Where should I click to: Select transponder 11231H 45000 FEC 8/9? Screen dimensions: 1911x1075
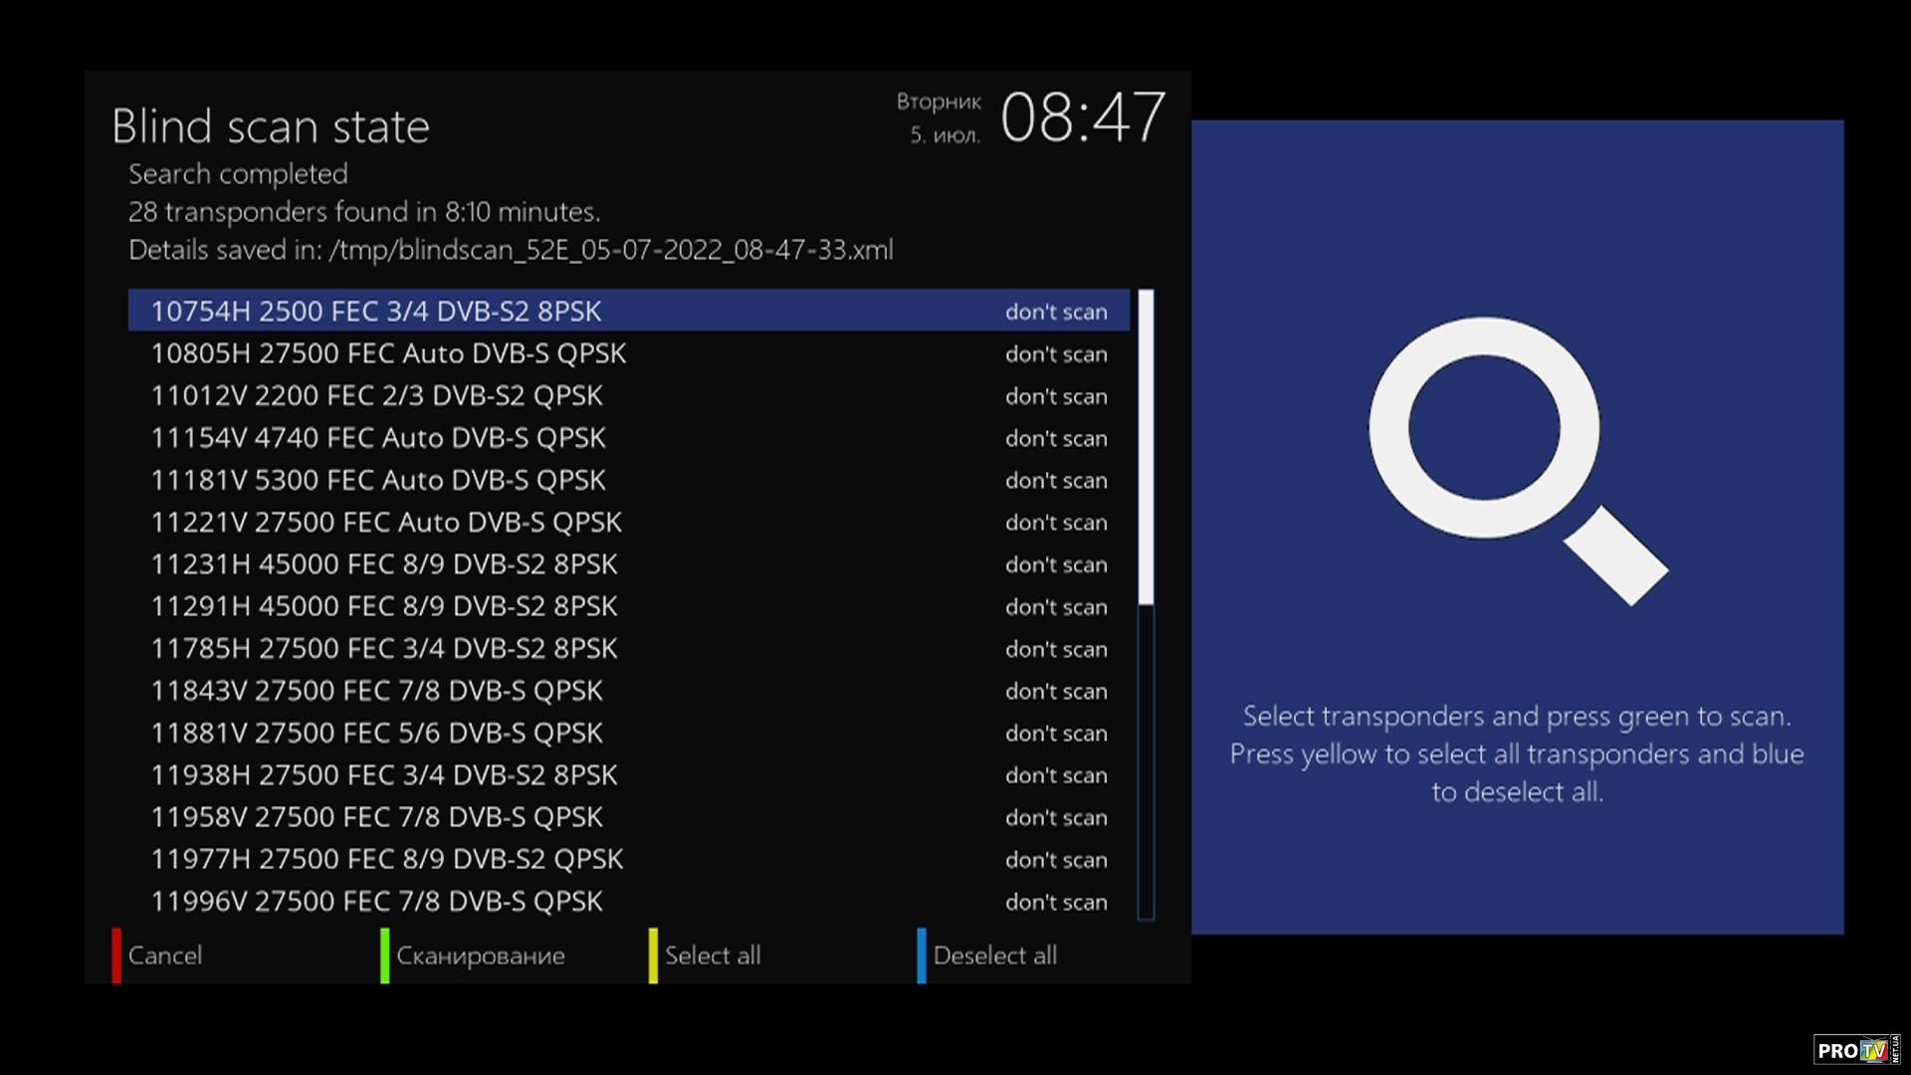coord(629,564)
